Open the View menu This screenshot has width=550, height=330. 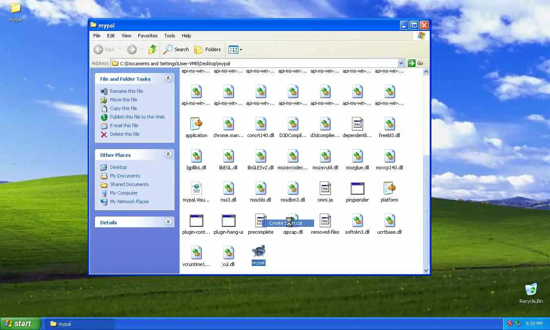pos(126,36)
